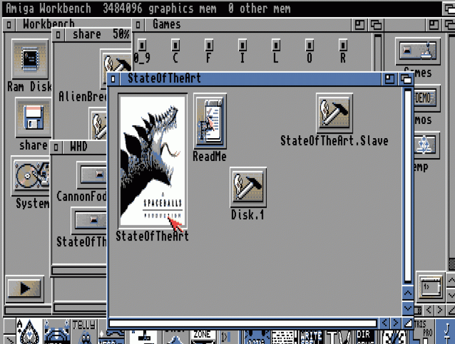Click the play arrow icon in Workbench window
The width and height of the screenshot is (455, 344).
tap(24, 289)
